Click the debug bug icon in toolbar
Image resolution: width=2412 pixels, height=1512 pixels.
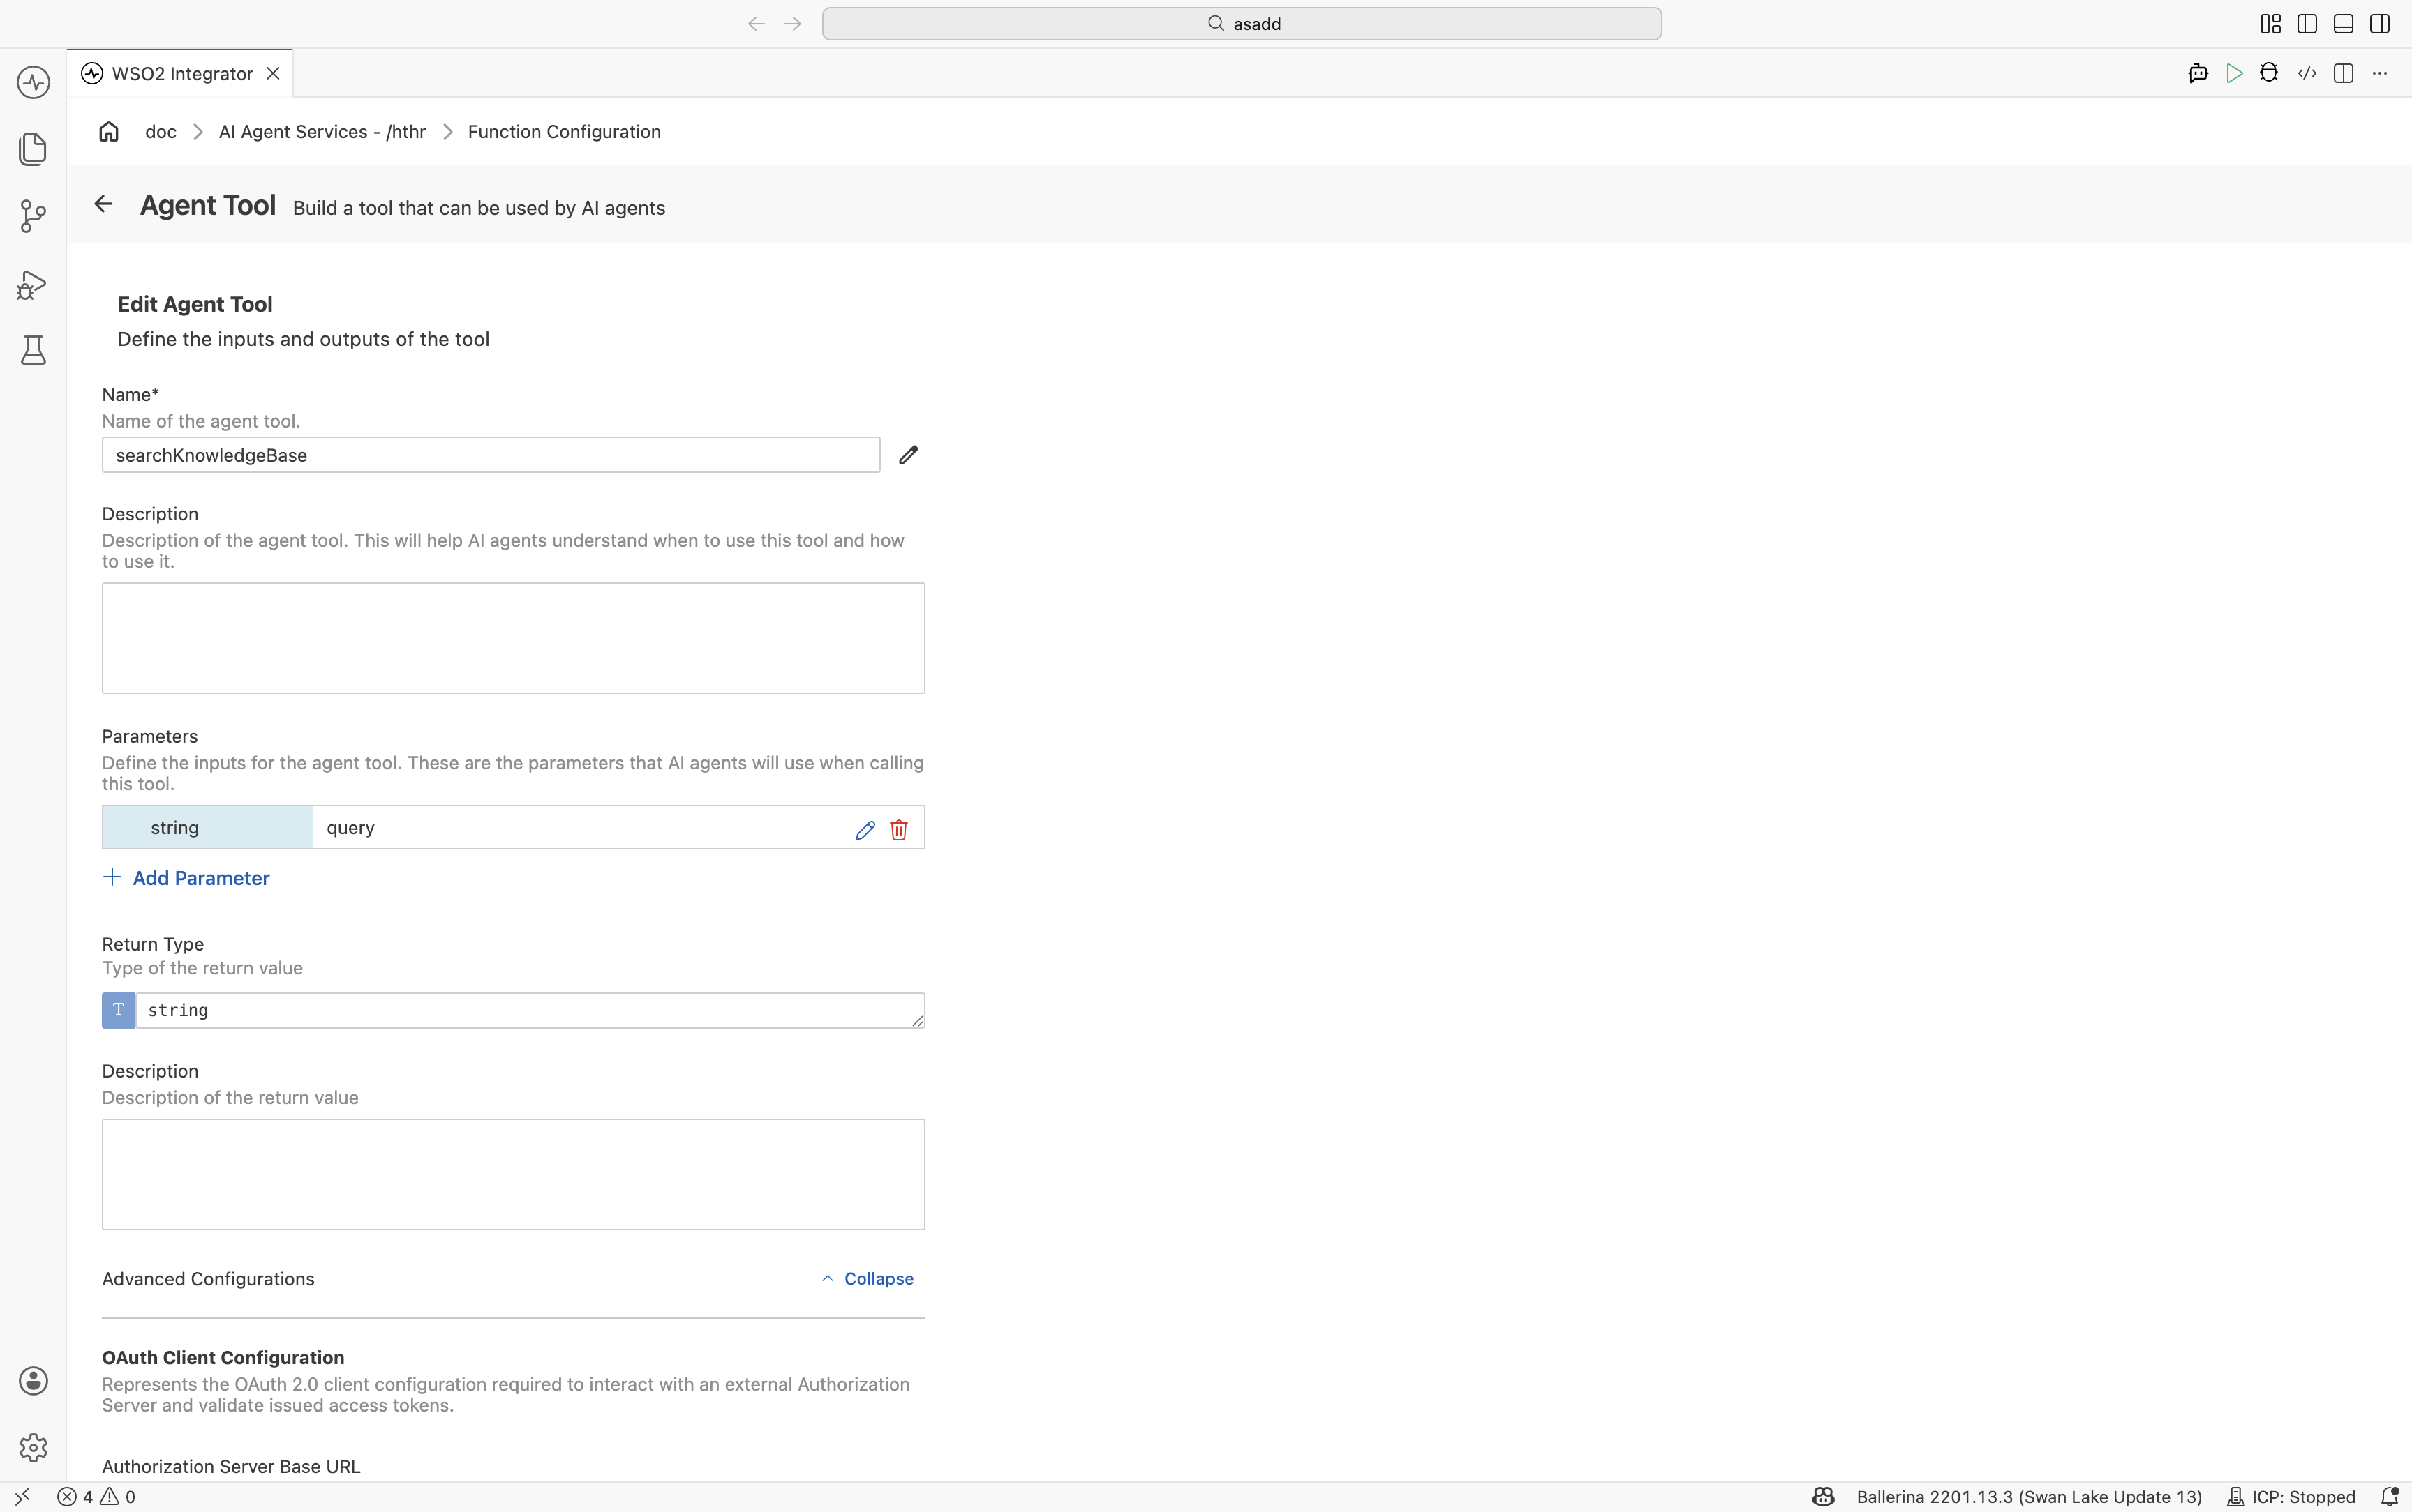pos(2270,73)
